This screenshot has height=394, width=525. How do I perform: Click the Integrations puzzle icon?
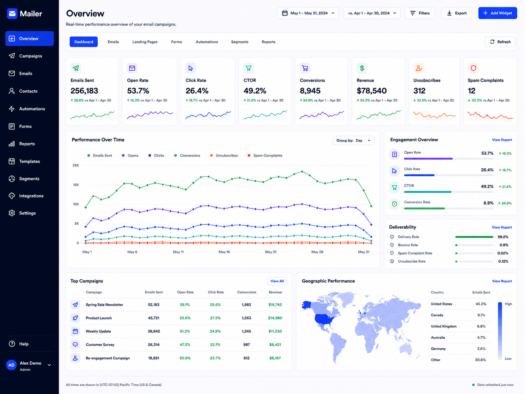tap(12, 196)
